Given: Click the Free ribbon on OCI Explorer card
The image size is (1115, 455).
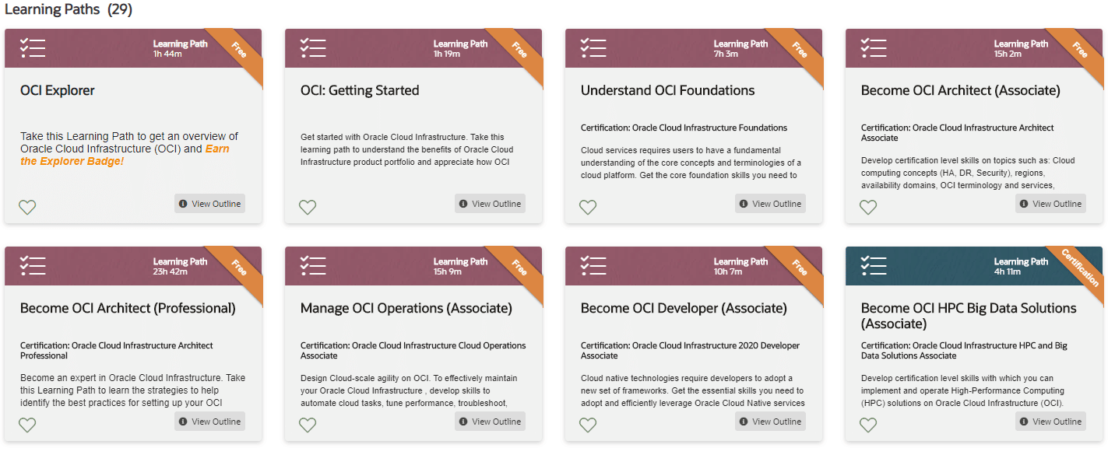Looking at the screenshot, I should click(x=240, y=48).
